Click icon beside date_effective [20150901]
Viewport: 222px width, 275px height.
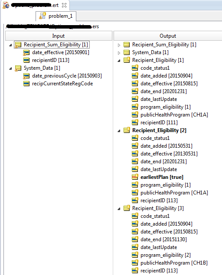click(26, 52)
